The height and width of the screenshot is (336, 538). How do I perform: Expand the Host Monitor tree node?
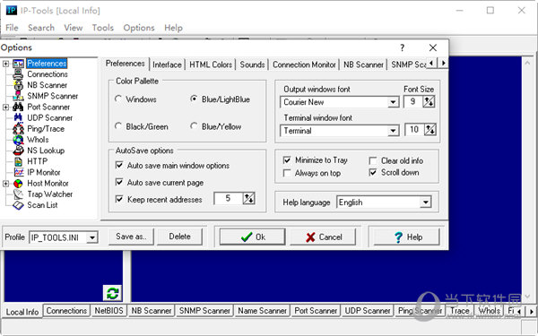tap(6, 184)
